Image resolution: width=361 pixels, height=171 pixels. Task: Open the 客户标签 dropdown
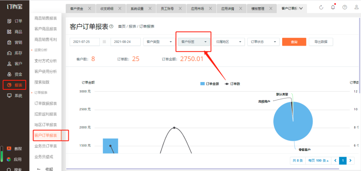coord(194,42)
